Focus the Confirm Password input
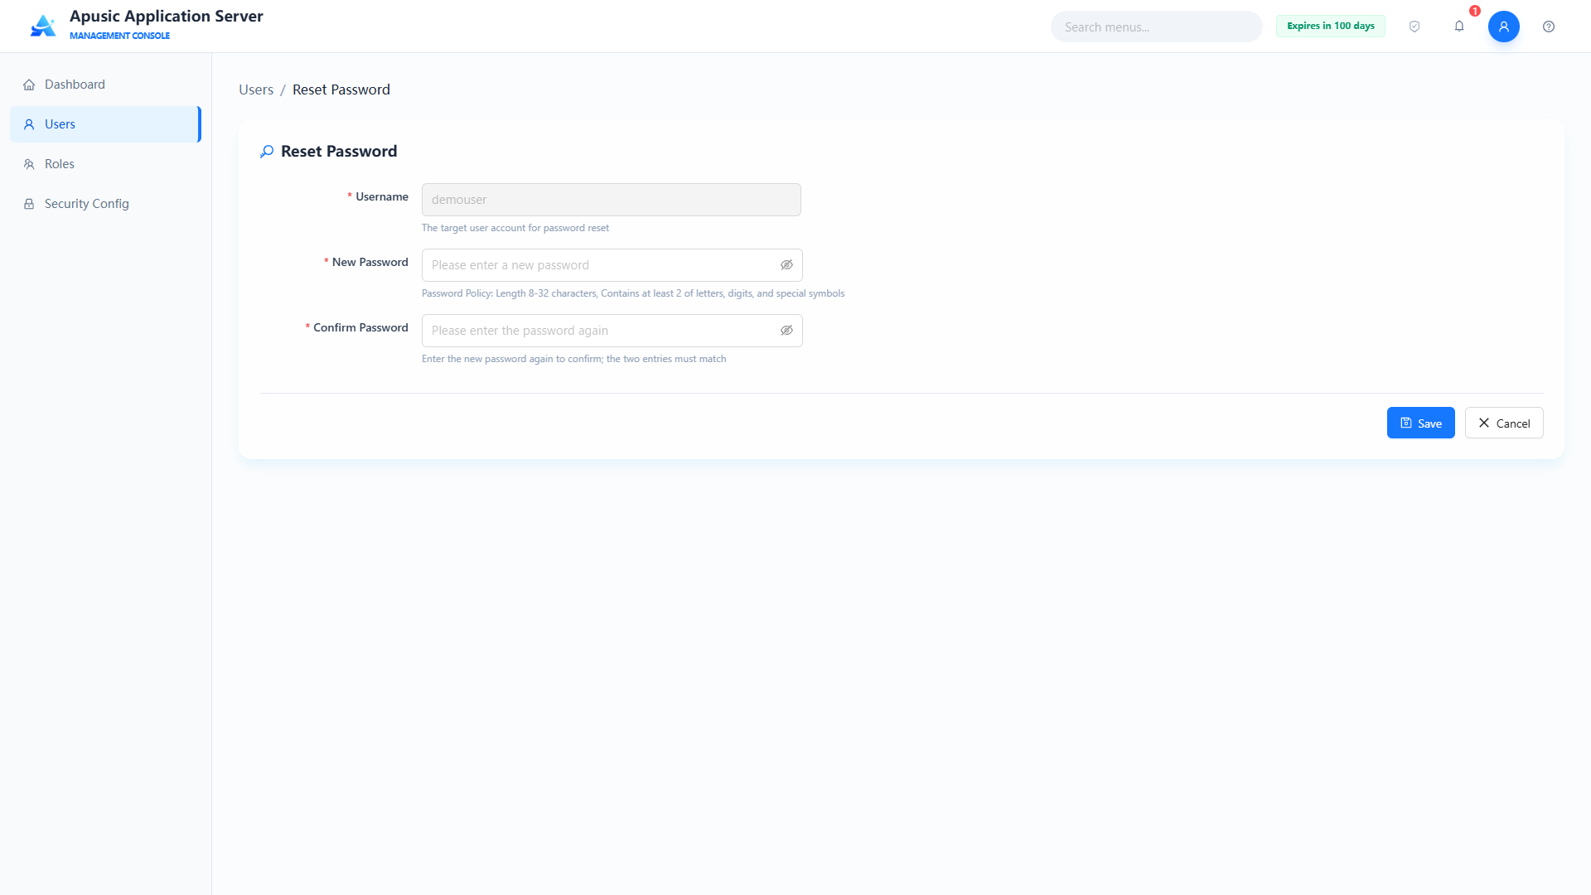Viewport: 1591px width, 895px height. point(612,331)
